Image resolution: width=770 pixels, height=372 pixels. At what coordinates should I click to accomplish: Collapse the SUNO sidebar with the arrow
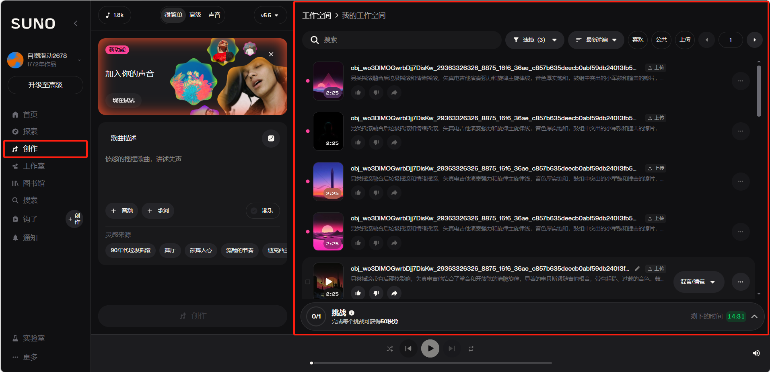tap(76, 23)
